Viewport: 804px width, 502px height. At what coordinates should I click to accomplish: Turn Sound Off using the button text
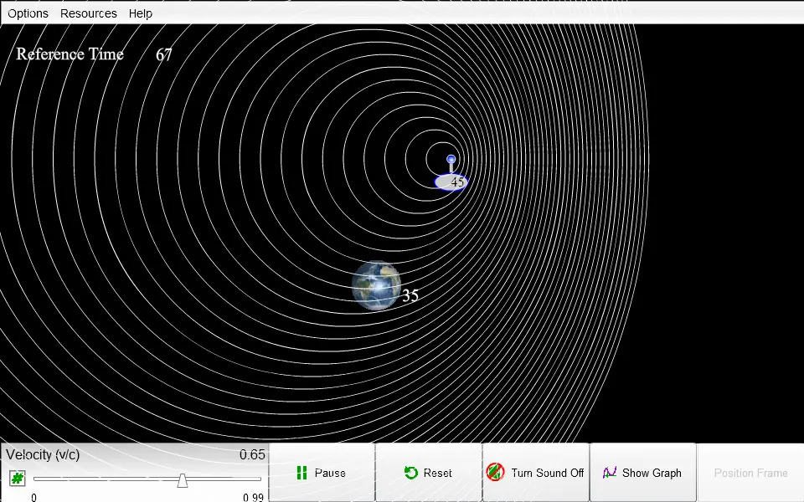coord(547,473)
